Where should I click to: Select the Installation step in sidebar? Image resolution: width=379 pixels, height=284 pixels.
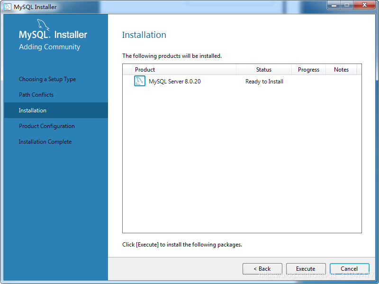(56, 110)
